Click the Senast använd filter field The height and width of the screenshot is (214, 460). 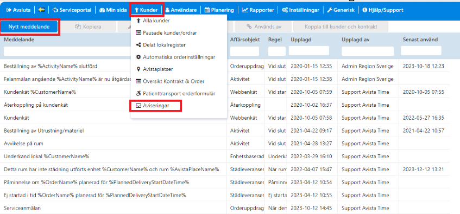tap(421, 50)
